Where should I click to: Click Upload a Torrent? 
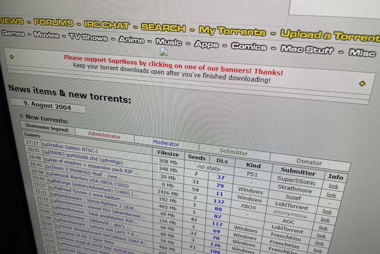[330, 36]
